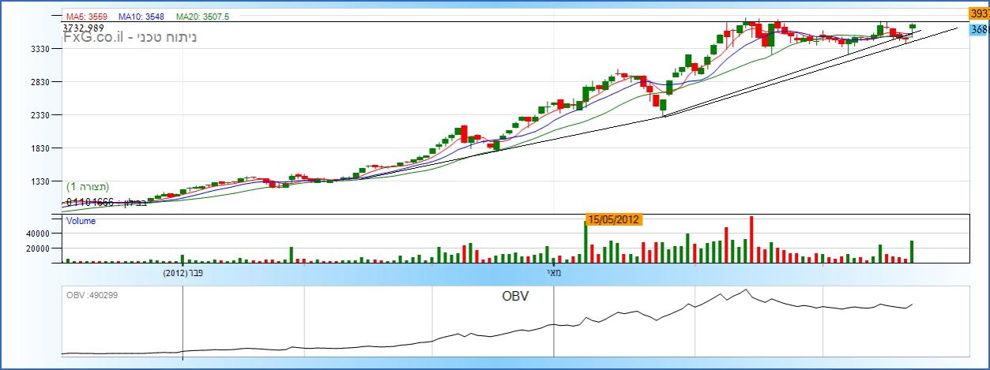
Task: Click the centered OBV panel title
Action: tap(515, 297)
